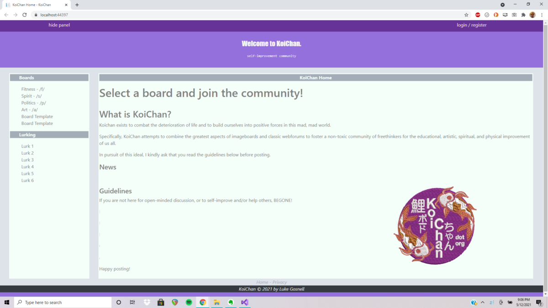Click the Guidelines heading
The height and width of the screenshot is (308, 548).
coord(116,191)
